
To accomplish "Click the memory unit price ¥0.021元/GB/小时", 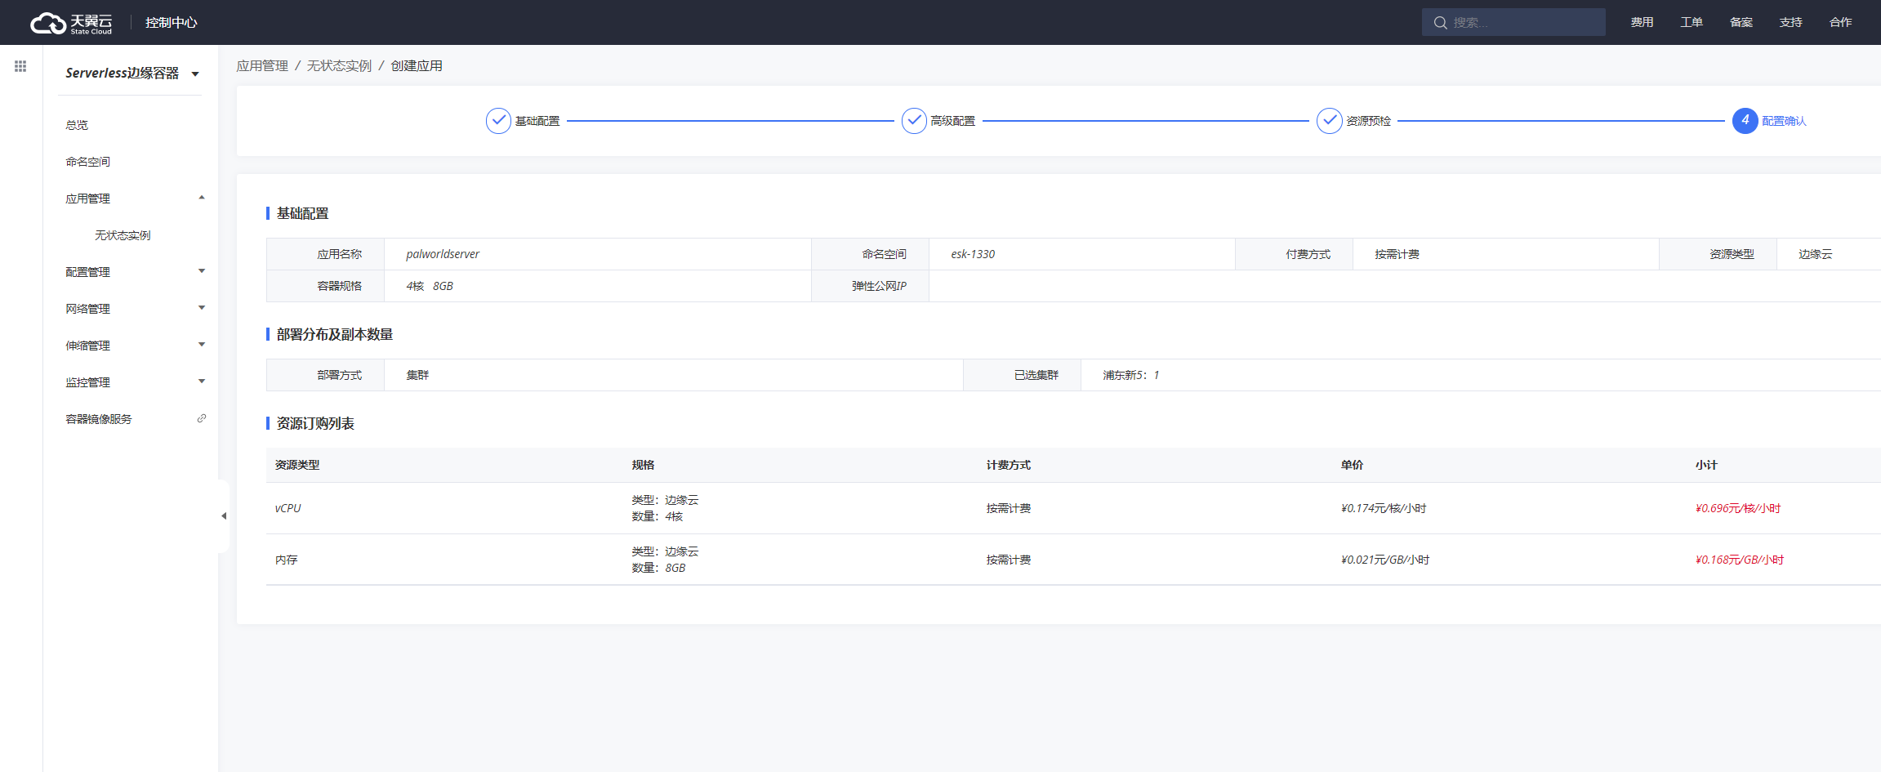I will click(x=1385, y=560).
